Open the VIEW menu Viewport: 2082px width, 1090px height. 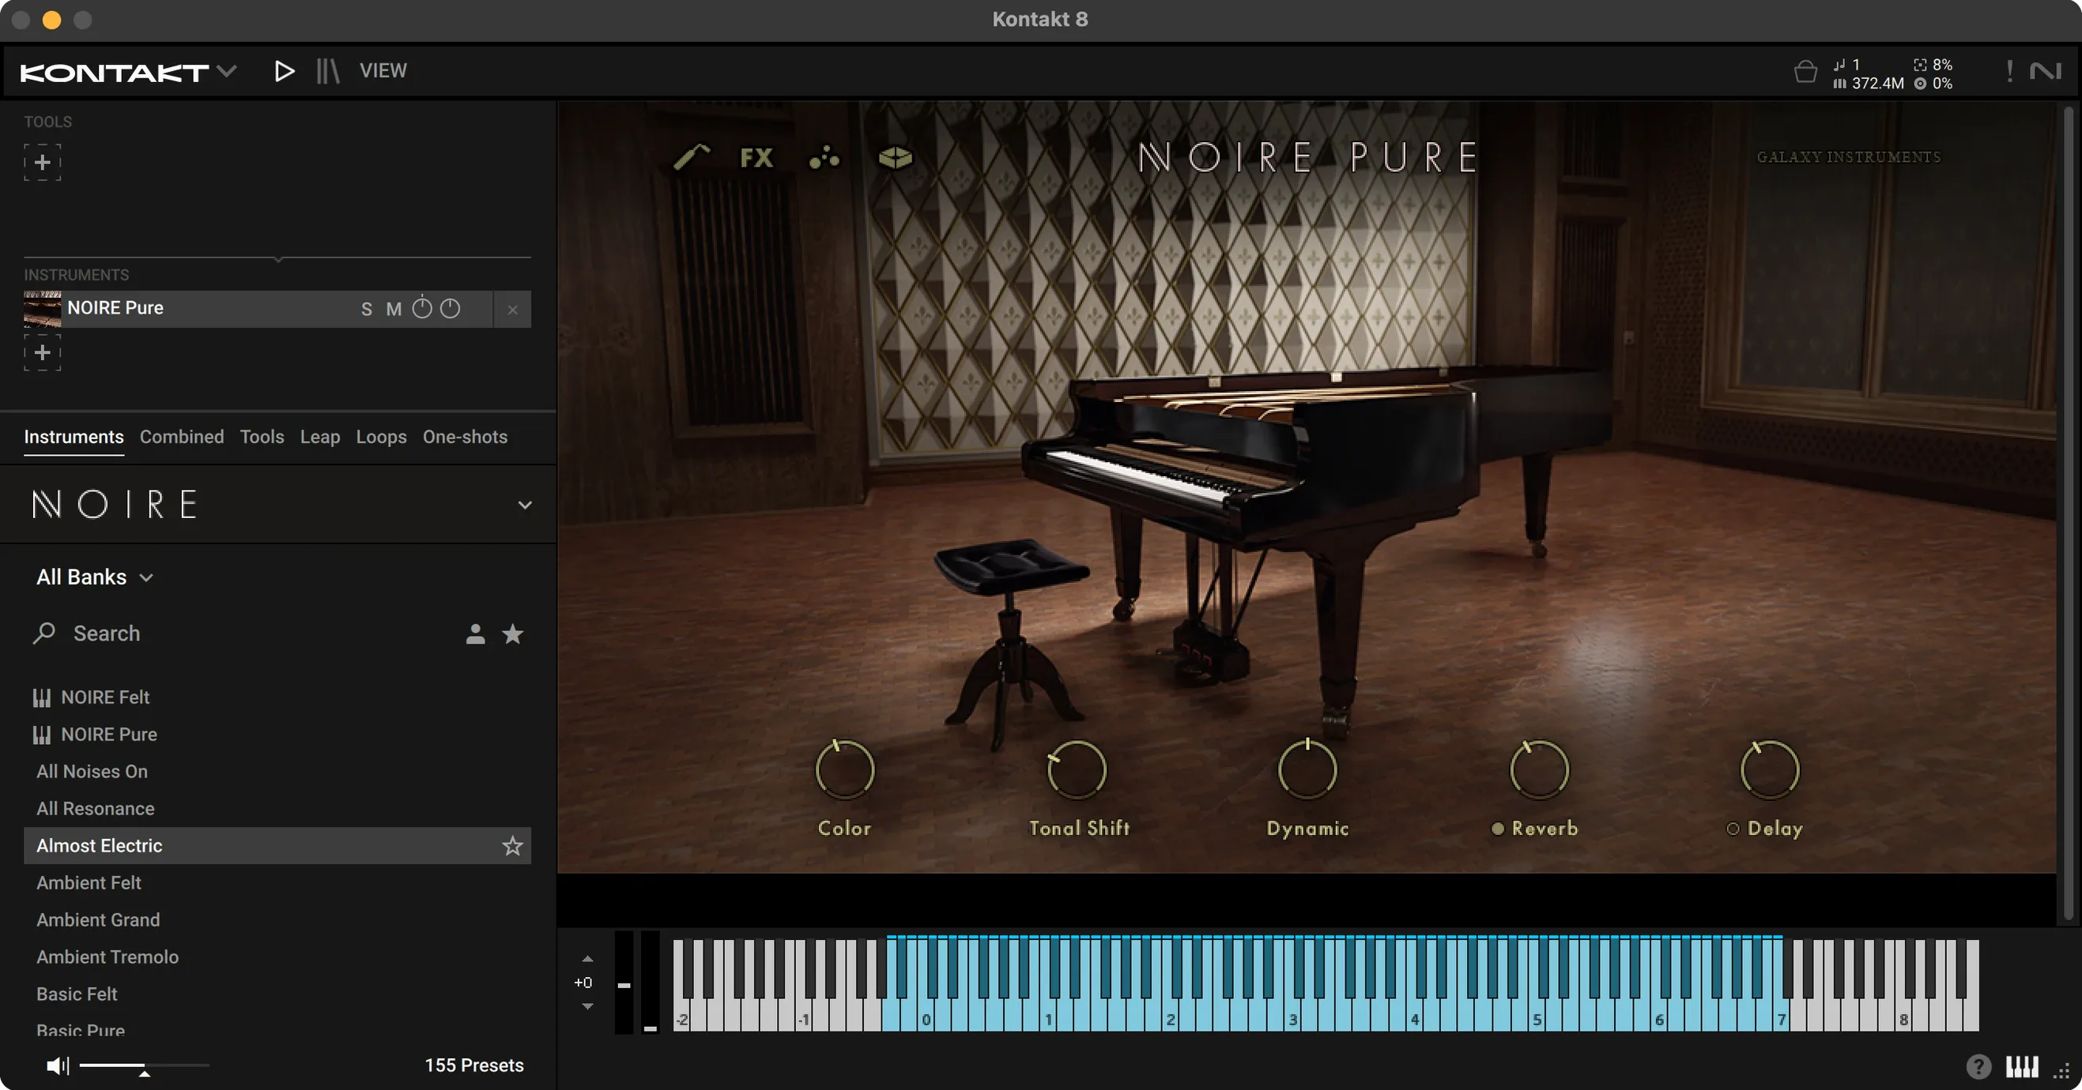[383, 71]
